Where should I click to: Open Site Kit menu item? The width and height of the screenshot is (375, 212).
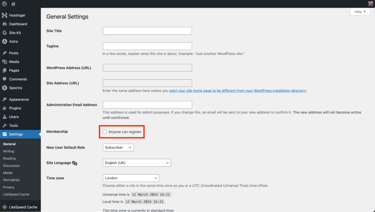(15, 33)
